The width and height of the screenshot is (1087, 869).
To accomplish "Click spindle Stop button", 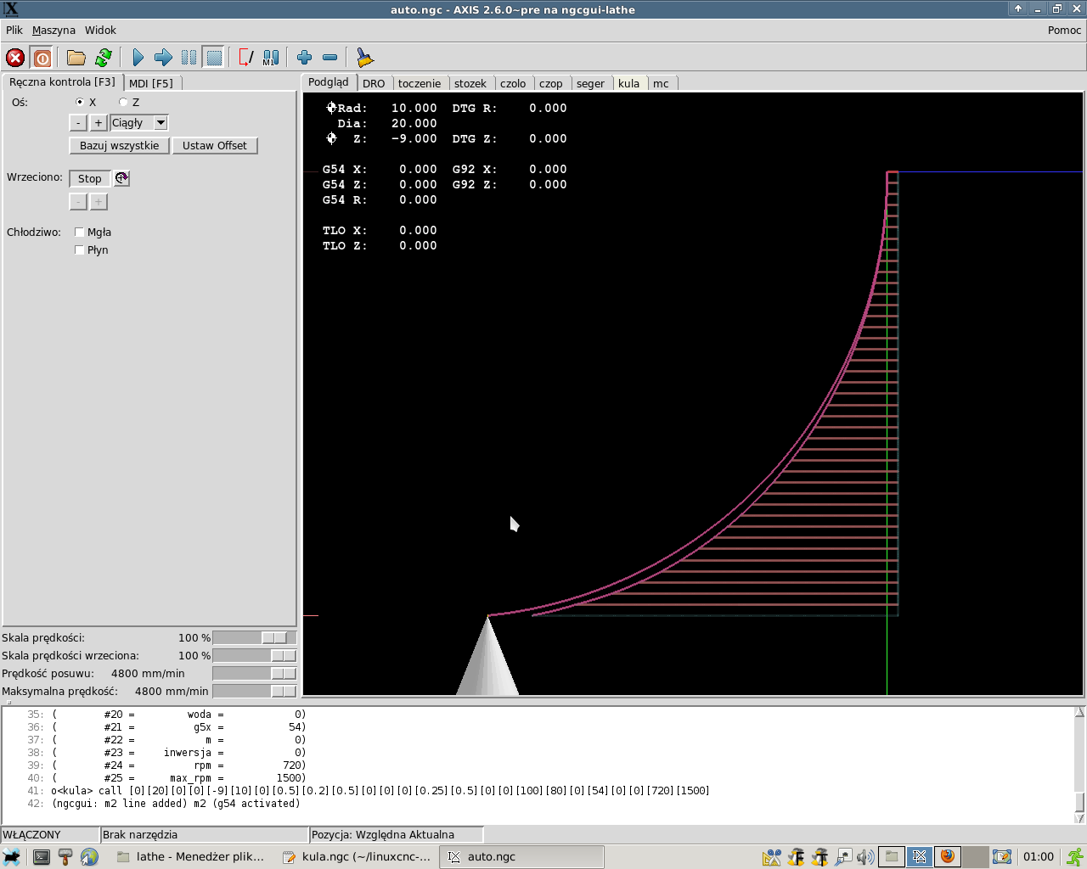I will point(90,178).
